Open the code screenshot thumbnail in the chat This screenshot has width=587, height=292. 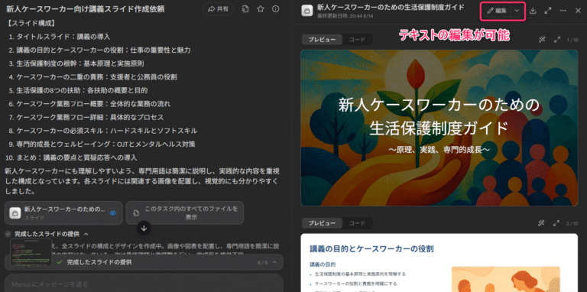tap(31, 252)
